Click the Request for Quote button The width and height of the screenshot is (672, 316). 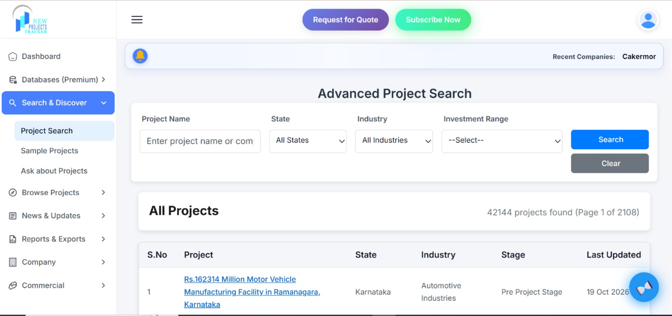[x=345, y=20]
